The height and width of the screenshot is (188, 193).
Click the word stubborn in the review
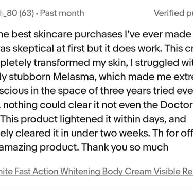(x=30, y=77)
